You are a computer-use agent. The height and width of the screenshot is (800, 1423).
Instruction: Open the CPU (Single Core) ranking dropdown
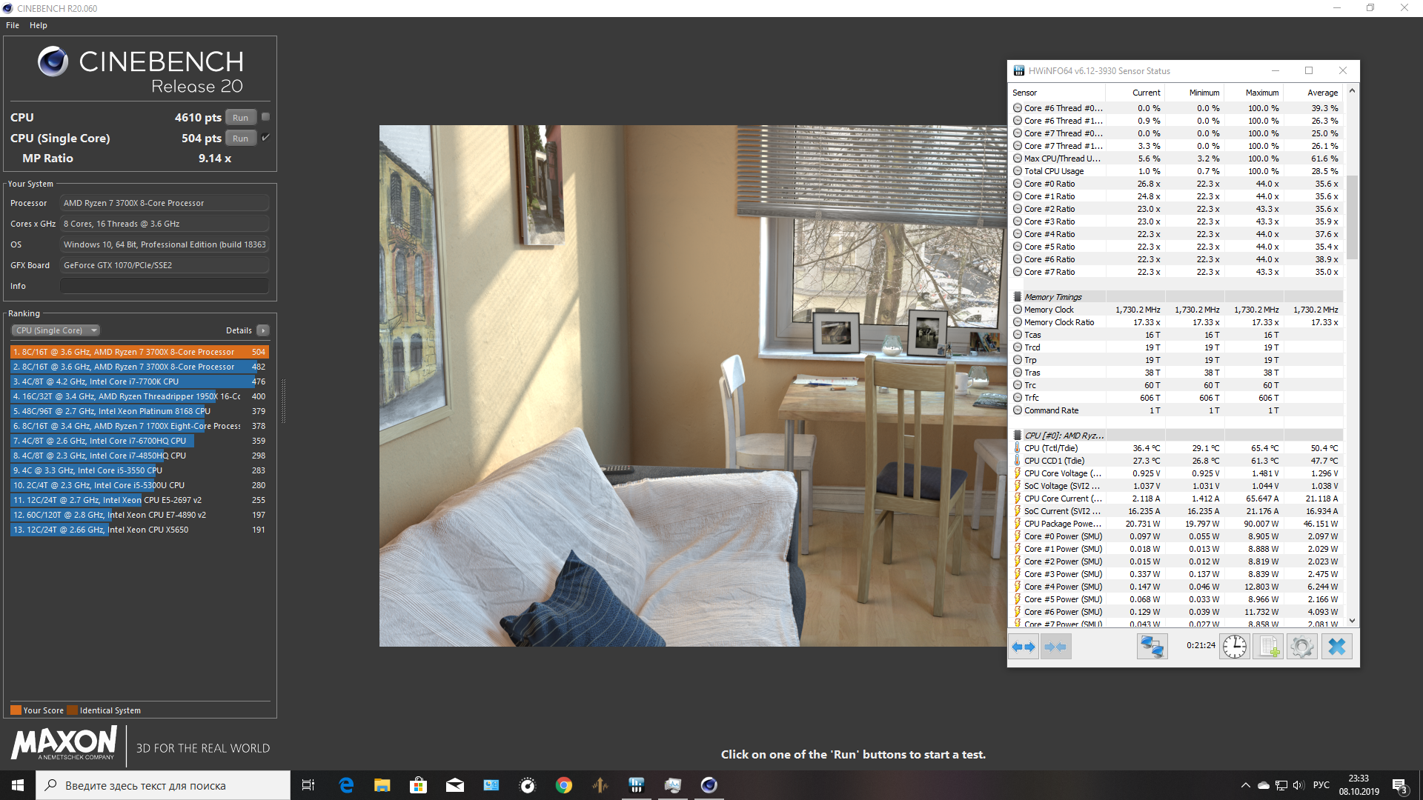pyautogui.click(x=56, y=330)
